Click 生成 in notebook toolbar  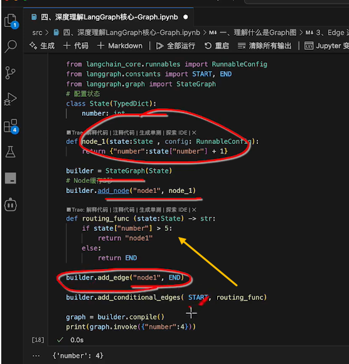(x=42, y=46)
